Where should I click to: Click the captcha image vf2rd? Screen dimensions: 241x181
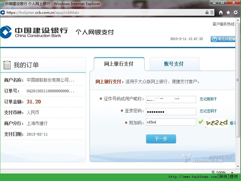[217, 123]
